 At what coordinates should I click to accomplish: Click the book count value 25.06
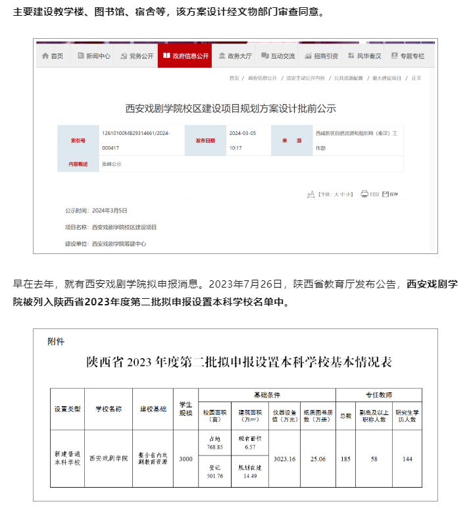coord(318,459)
